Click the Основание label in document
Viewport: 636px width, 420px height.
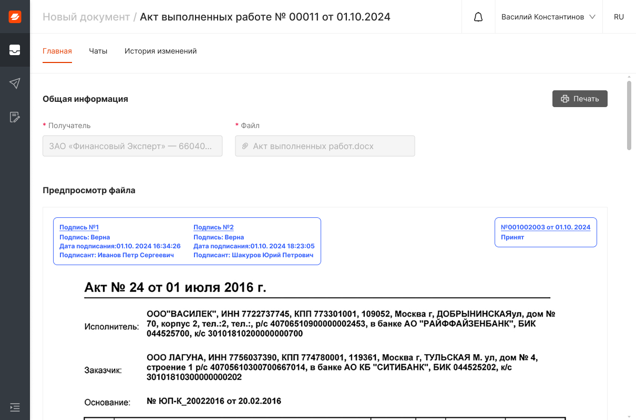point(107,403)
